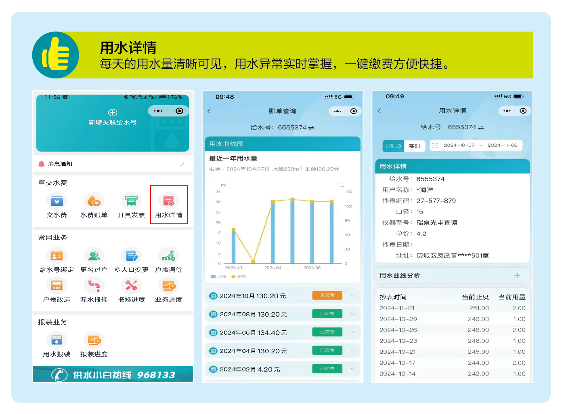Open the 水费账单 water bill icon
Viewport: 562px width, 414px height.
pos(94,201)
